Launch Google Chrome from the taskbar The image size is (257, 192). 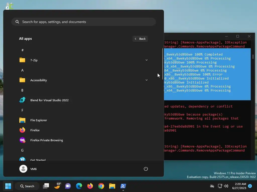pyautogui.click(x=101, y=186)
